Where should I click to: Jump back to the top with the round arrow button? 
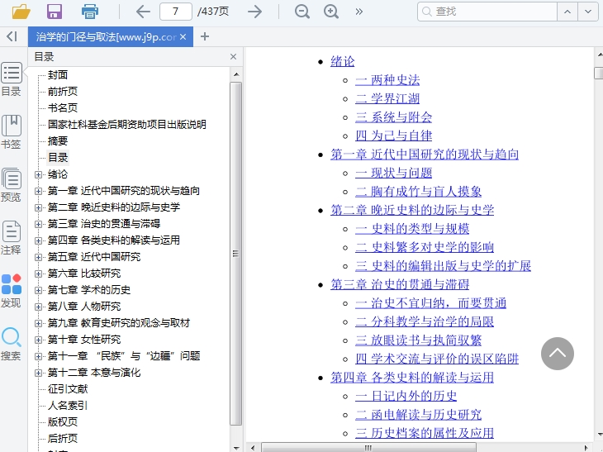[558, 354]
